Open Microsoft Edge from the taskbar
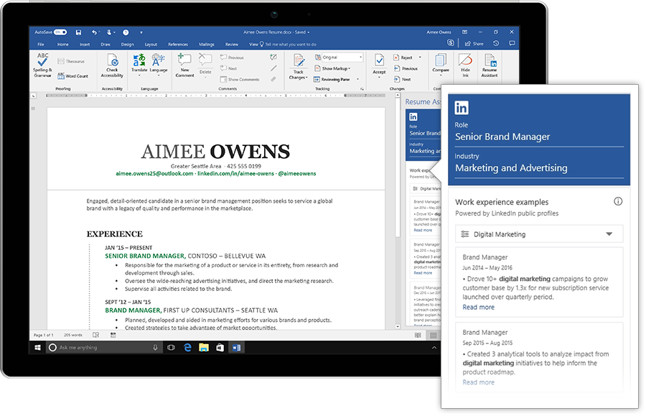 point(187,348)
